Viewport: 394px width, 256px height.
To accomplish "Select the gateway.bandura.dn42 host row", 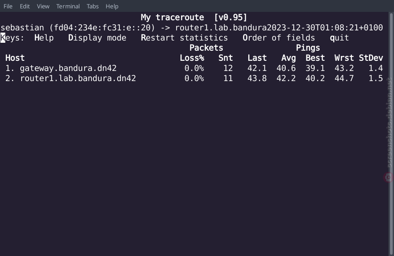I will 194,68.
